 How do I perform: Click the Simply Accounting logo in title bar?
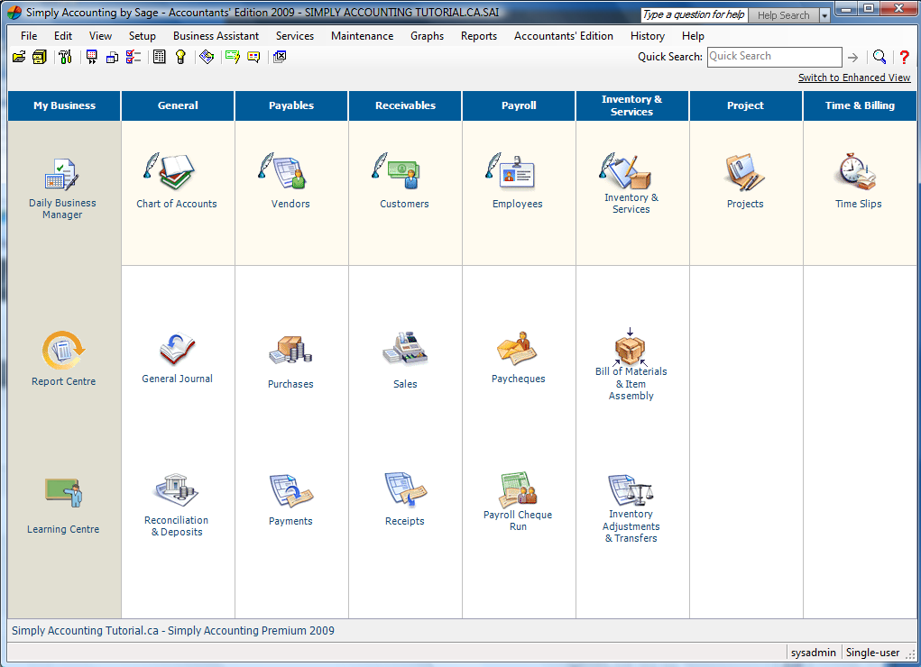click(14, 13)
